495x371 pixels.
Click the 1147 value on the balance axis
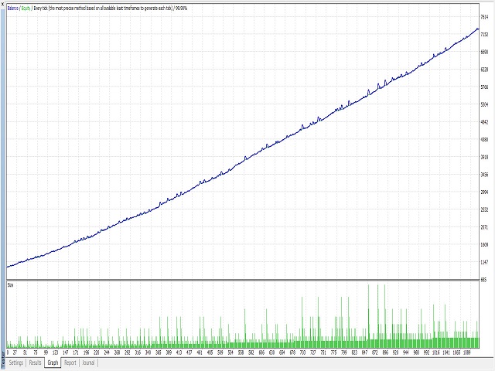pyautogui.click(x=484, y=262)
